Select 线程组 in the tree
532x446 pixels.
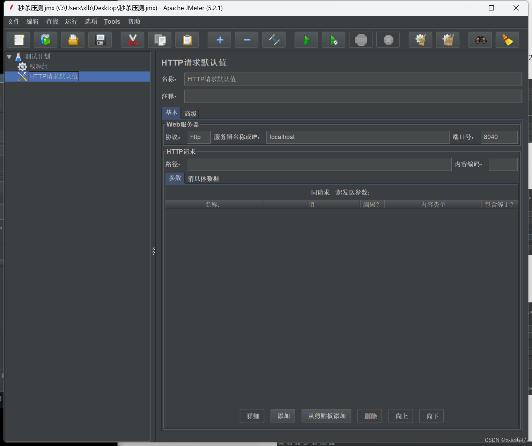39,66
